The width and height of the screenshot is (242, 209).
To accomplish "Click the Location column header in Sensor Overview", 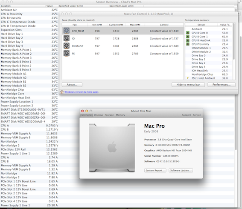I will [x=23, y=6].
